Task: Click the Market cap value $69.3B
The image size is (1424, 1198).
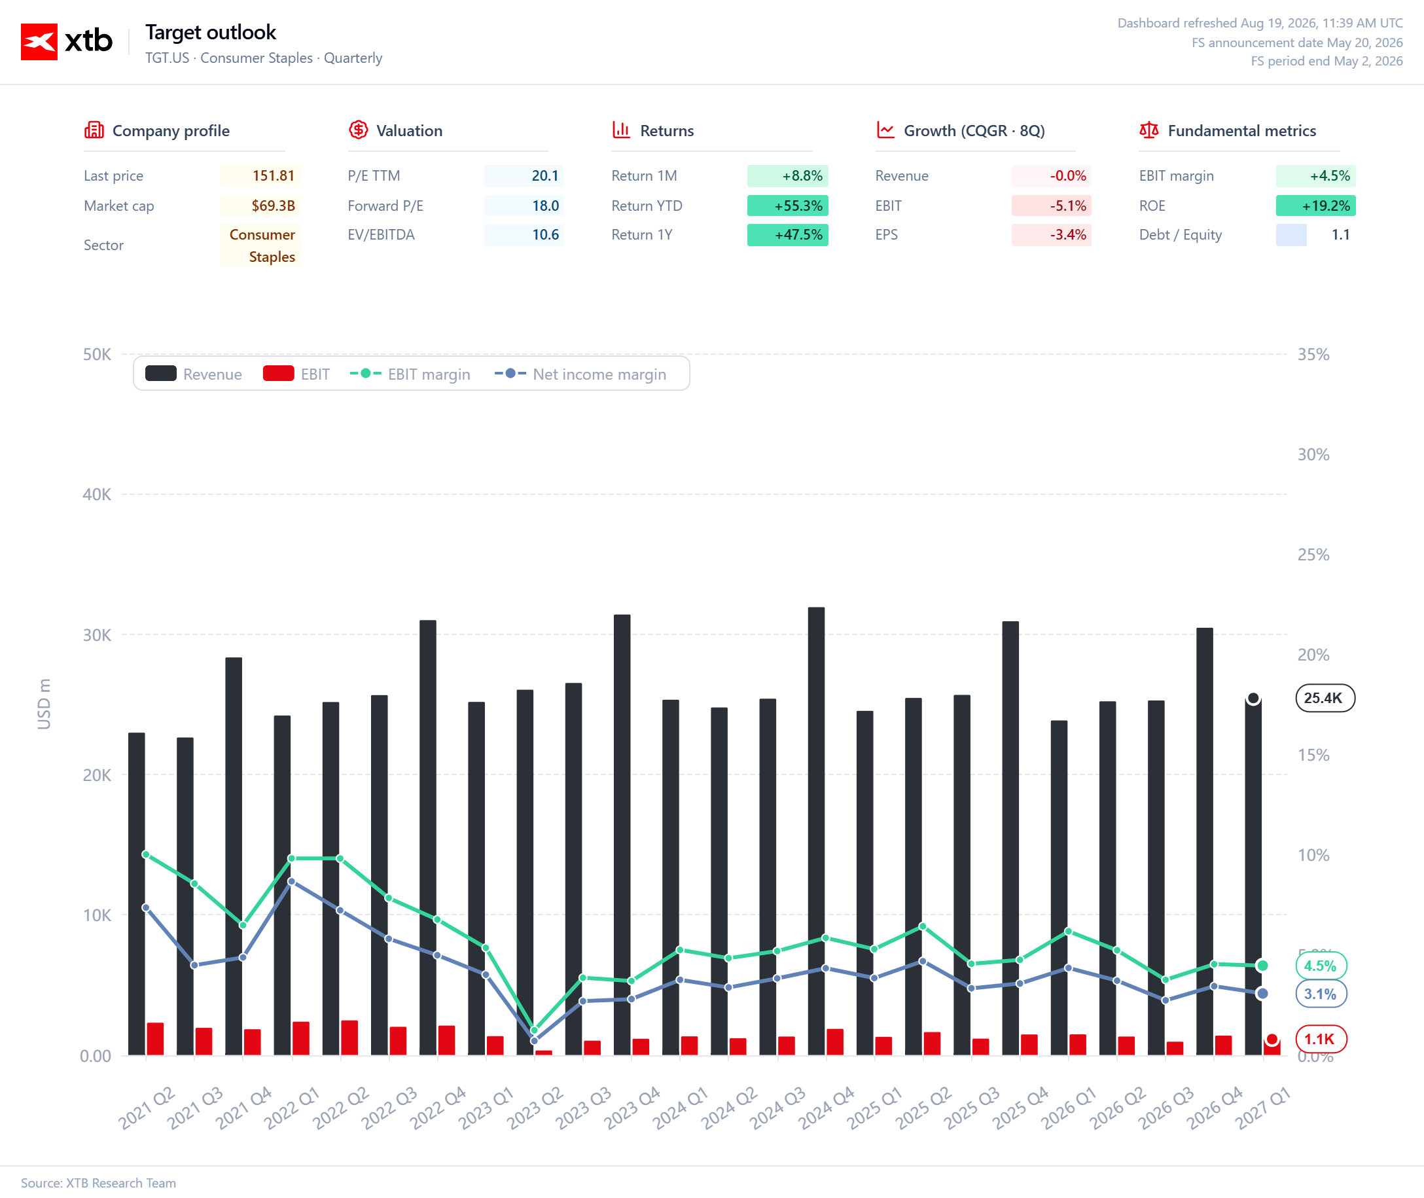Action: (x=260, y=206)
